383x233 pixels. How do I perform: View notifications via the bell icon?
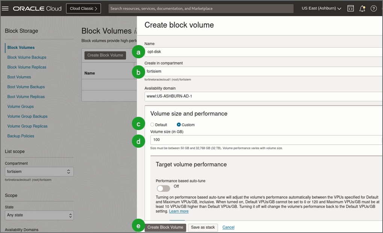pyautogui.click(x=362, y=8)
